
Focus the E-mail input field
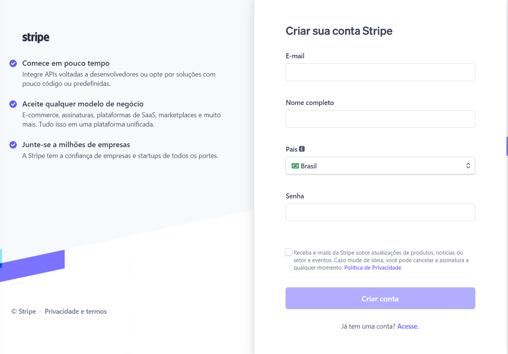pos(380,72)
